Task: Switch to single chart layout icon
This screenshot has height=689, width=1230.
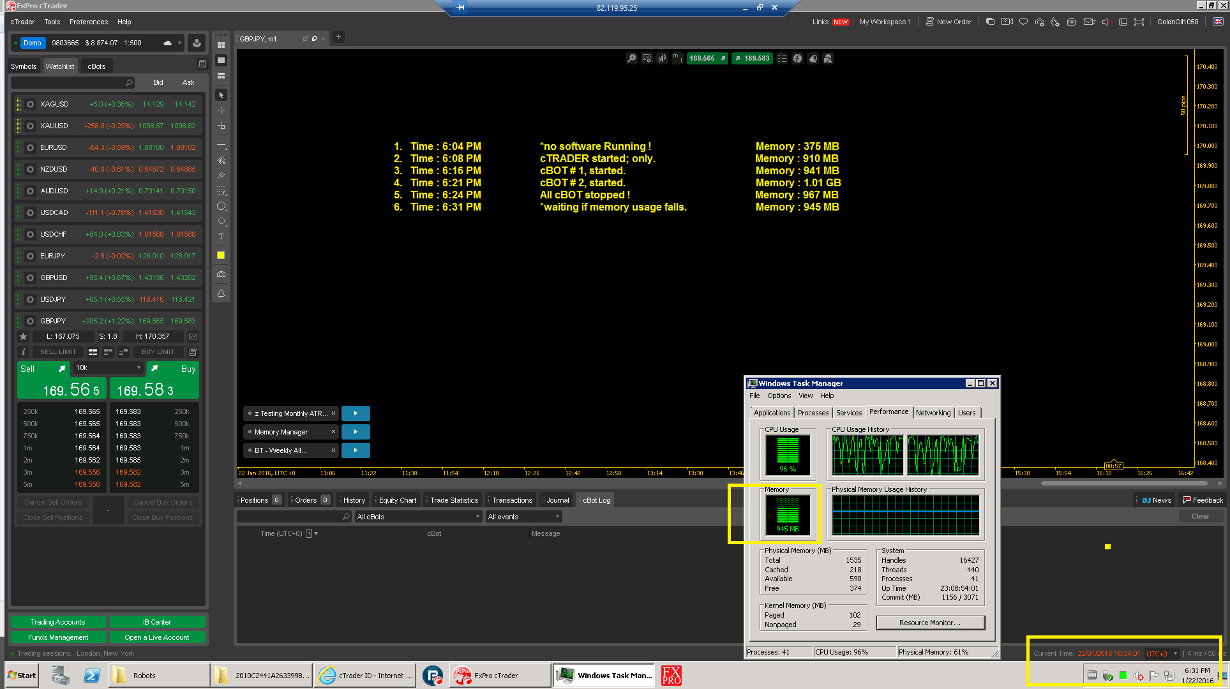Action: [x=221, y=61]
